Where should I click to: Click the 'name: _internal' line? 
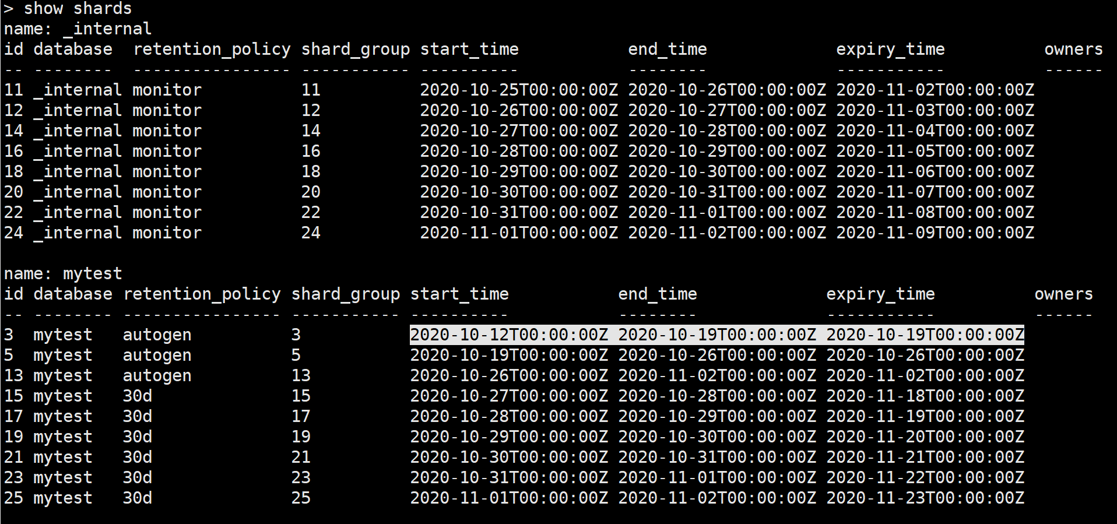coord(78,29)
